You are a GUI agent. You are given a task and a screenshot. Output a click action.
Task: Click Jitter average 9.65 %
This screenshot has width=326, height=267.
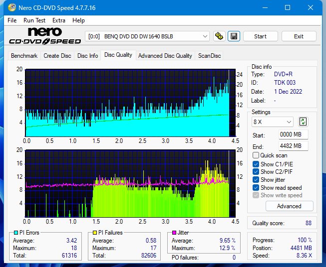coord(228,241)
